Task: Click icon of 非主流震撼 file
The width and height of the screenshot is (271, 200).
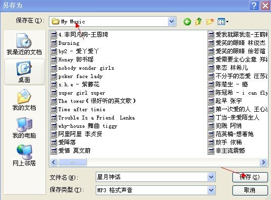Action: click(211, 151)
